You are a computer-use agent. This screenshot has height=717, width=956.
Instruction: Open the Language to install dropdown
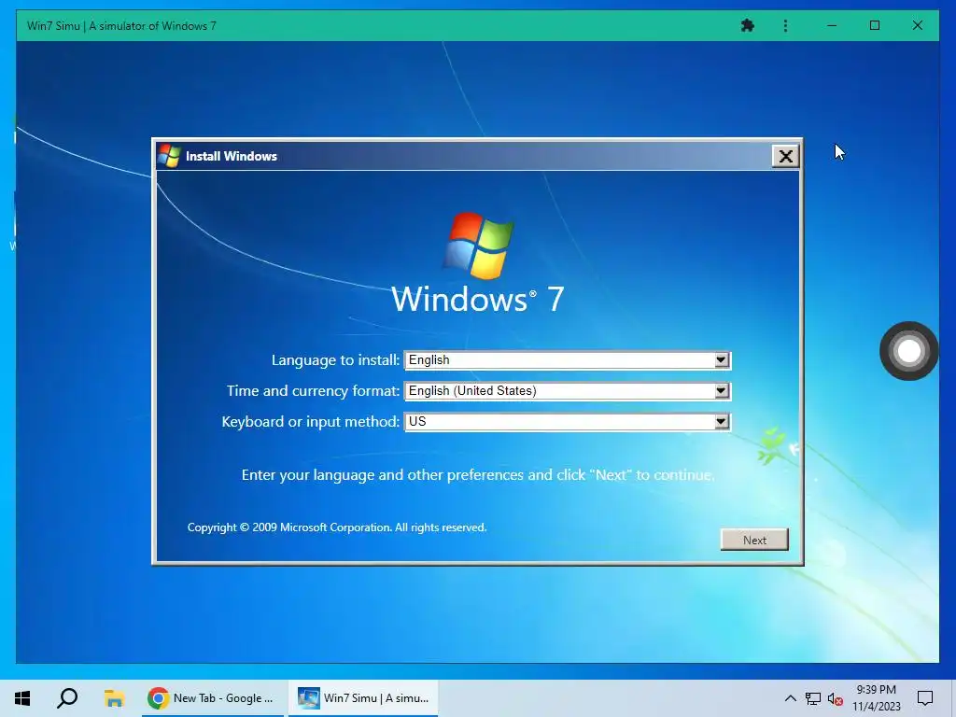click(x=567, y=359)
